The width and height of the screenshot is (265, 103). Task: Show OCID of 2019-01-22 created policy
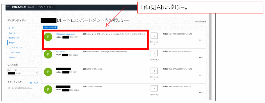71,90
